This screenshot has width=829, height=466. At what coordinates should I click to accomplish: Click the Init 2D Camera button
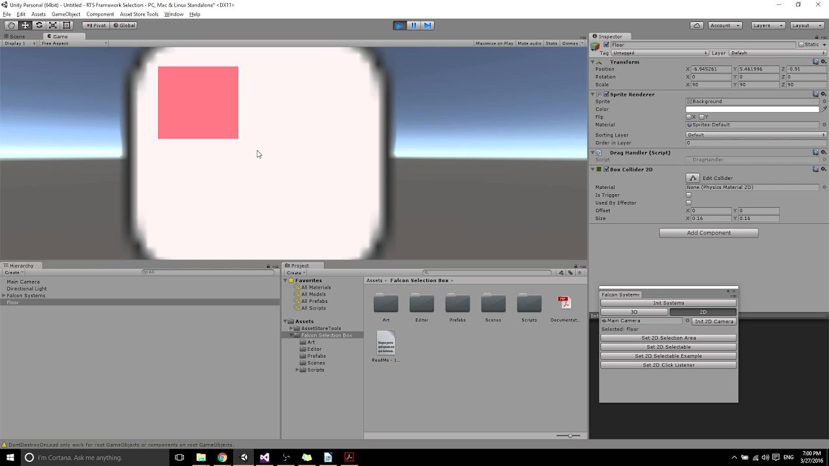pyautogui.click(x=714, y=321)
